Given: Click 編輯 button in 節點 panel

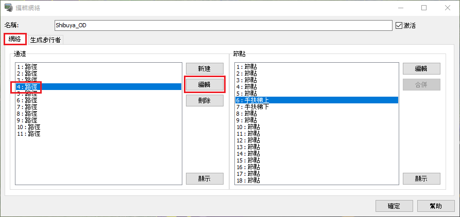Looking at the screenshot, I should [x=421, y=69].
